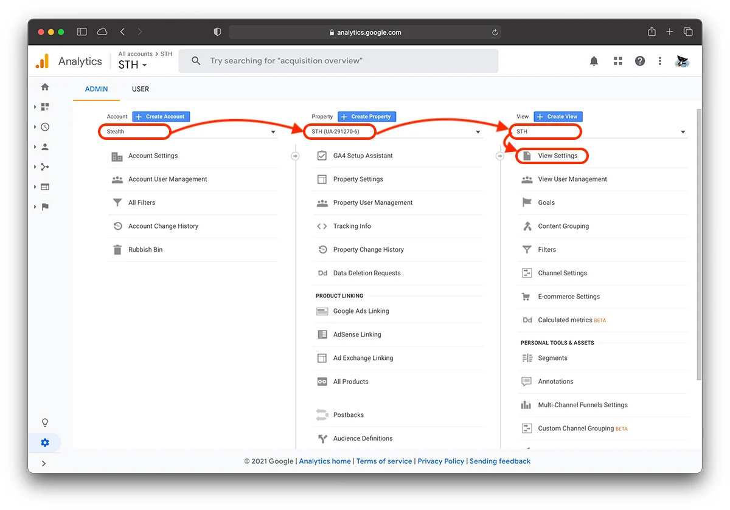Open Conversions flag icon in sidebar
Viewport: 730px width, 510px height.
pos(45,207)
